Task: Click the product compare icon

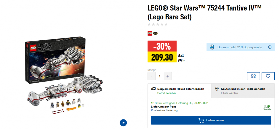Action: tap(253, 76)
